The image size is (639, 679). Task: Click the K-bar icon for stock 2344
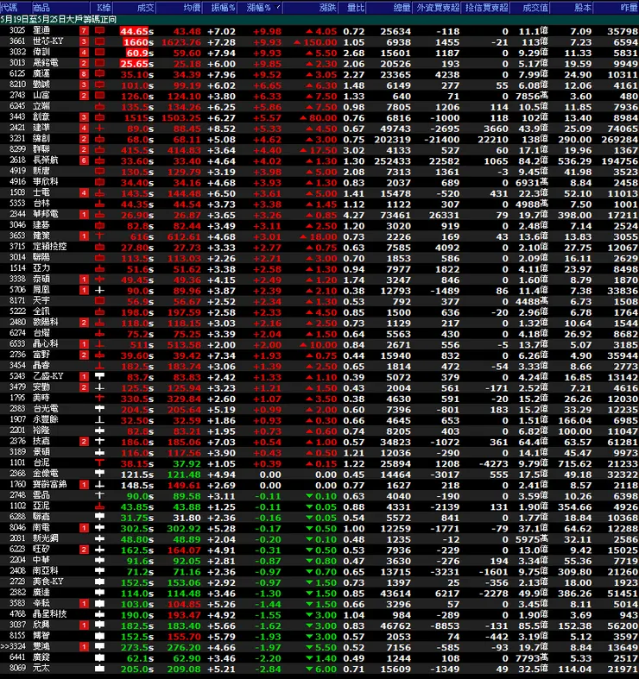point(99,215)
